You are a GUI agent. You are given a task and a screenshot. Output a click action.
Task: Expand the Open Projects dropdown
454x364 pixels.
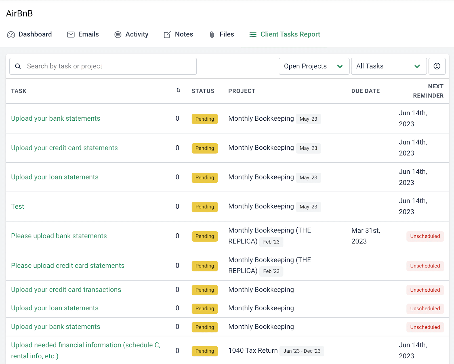point(314,66)
